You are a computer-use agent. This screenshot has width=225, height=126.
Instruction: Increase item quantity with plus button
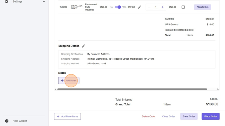pyautogui.click(x=162, y=7)
